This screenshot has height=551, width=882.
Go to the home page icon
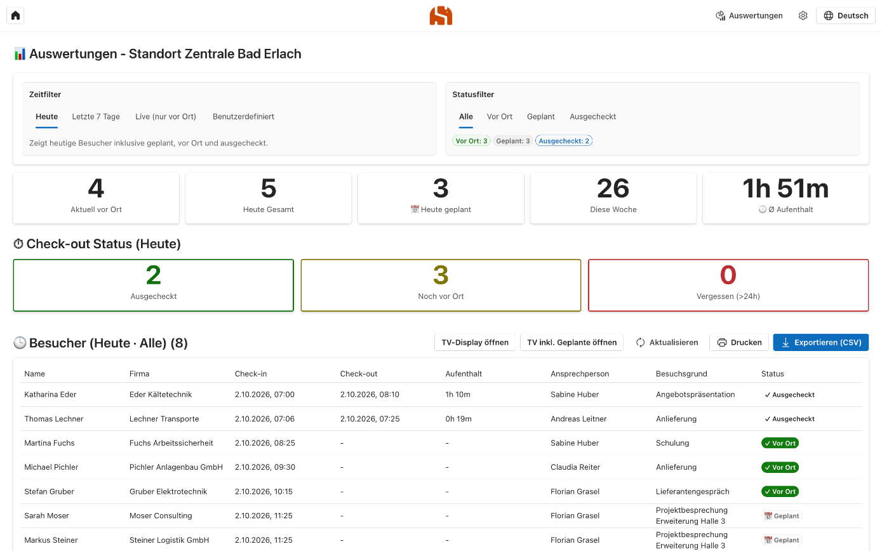(x=15, y=15)
